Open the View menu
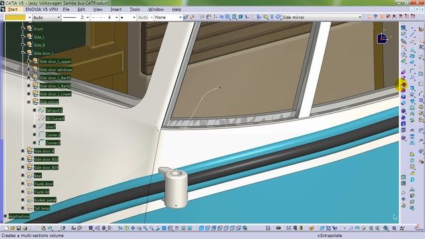The height and width of the screenshot is (239, 425). [x=98, y=9]
